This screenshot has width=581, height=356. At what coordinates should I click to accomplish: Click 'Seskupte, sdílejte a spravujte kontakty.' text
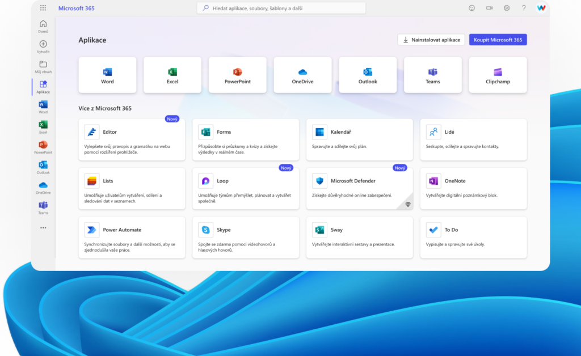coord(462,147)
